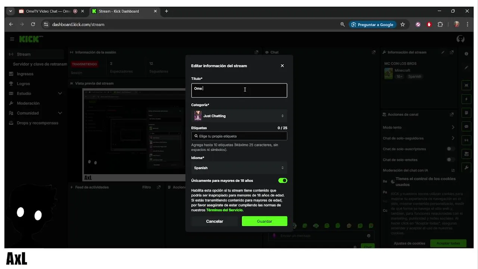Image resolution: width=478 pixels, height=269 pixels.
Task: Click the TRANSMITIENDO status badge
Action: (84, 64)
